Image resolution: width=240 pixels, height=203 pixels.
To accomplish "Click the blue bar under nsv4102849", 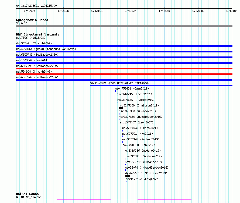I will pyautogui.click(x=161, y=86).
